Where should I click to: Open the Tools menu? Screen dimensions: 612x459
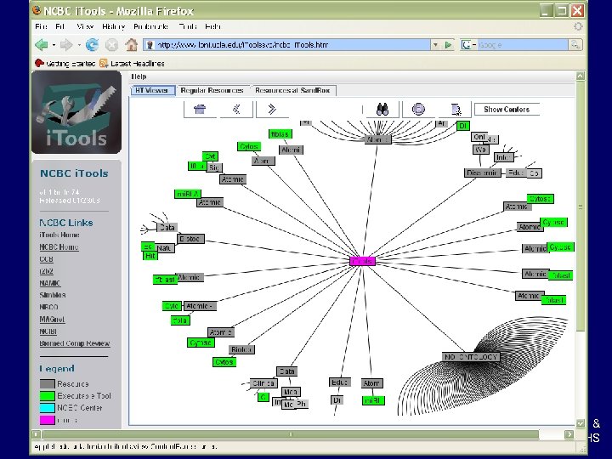(188, 26)
